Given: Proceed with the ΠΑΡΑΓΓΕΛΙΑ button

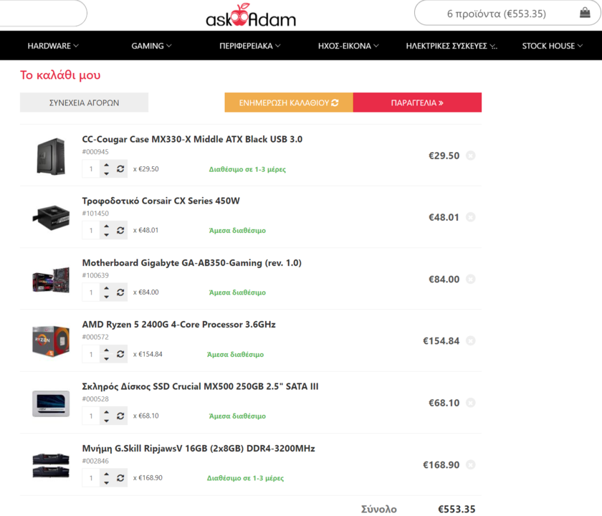Looking at the screenshot, I should 417,102.
